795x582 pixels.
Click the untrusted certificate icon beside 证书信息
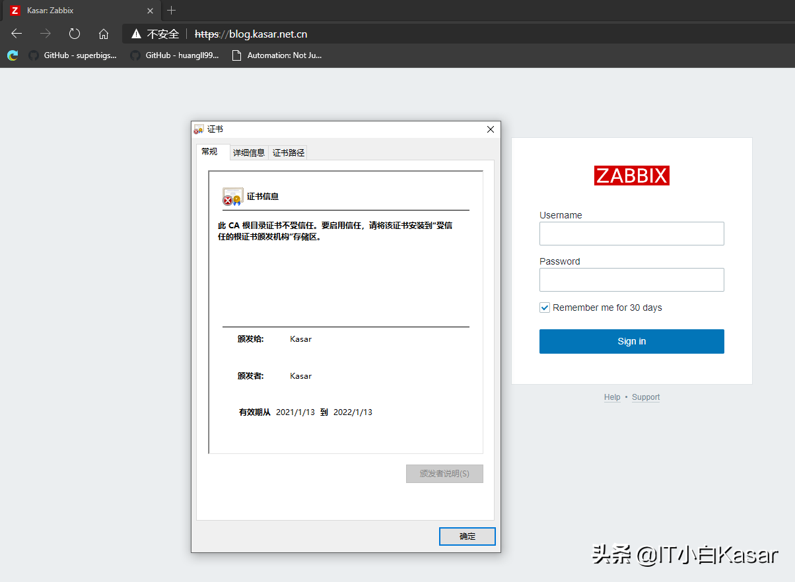pyautogui.click(x=232, y=197)
